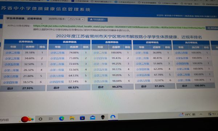This screenshot has height=131, width=218.
Task: Open File Explorer from the taskbar
Action: coord(72,118)
